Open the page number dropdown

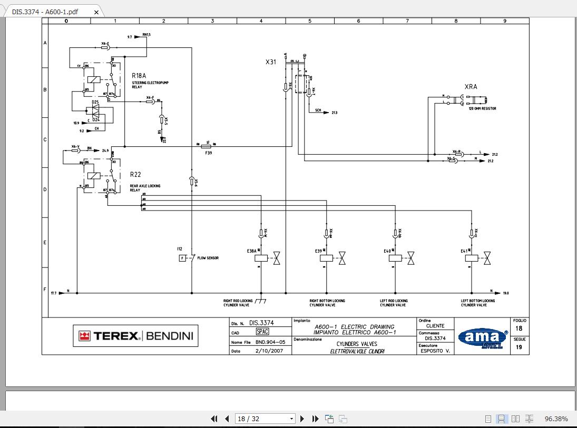click(292, 419)
